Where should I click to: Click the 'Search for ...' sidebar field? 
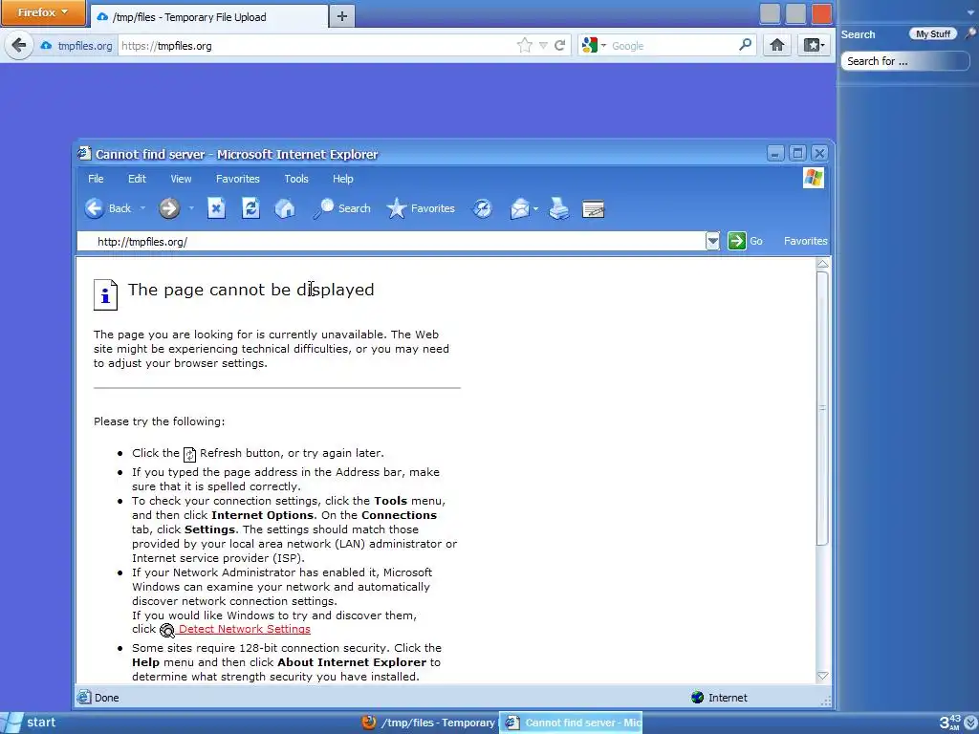(904, 61)
